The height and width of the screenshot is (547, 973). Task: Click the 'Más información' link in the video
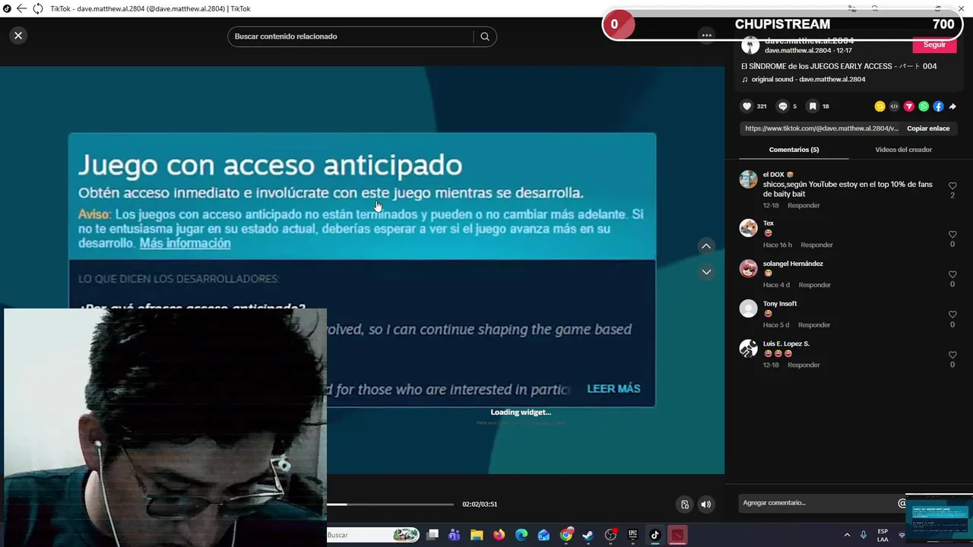[x=185, y=243]
